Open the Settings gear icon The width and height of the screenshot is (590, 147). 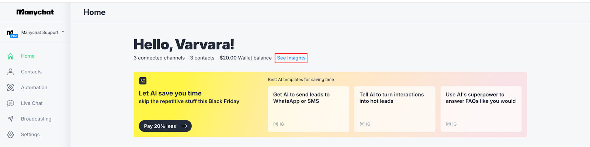click(x=10, y=135)
